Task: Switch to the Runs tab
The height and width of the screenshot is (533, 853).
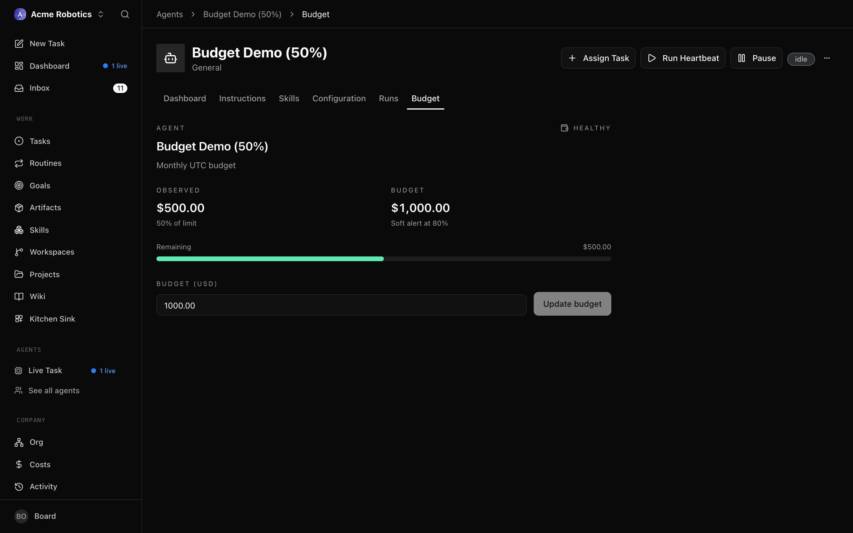Action: click(388, 98)
